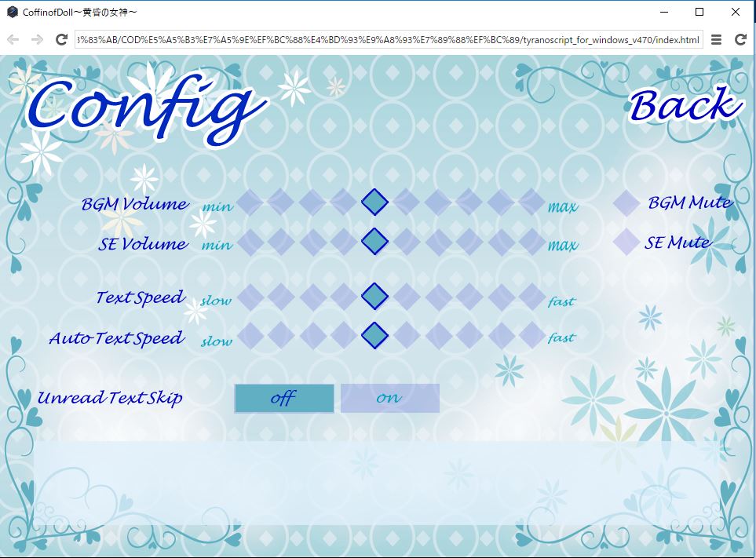Click the BGM Mute label text
The height and width of the screenshot is (558, 756).
coord(690,202)
